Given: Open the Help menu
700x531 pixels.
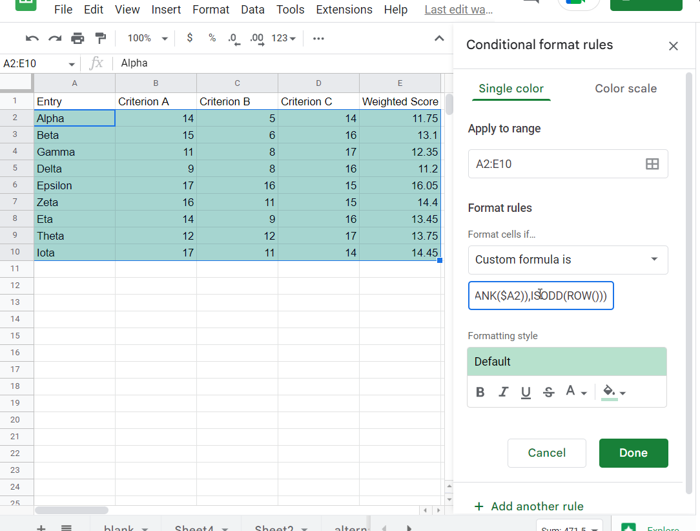Looking at the screenshot, I should [396, 10].
